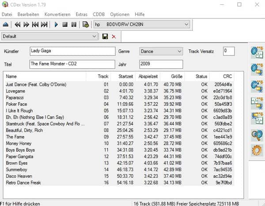Extract CD tracks to WAV files icon
This screenshot has width=265, height=206.
click(x=257, y=52)
